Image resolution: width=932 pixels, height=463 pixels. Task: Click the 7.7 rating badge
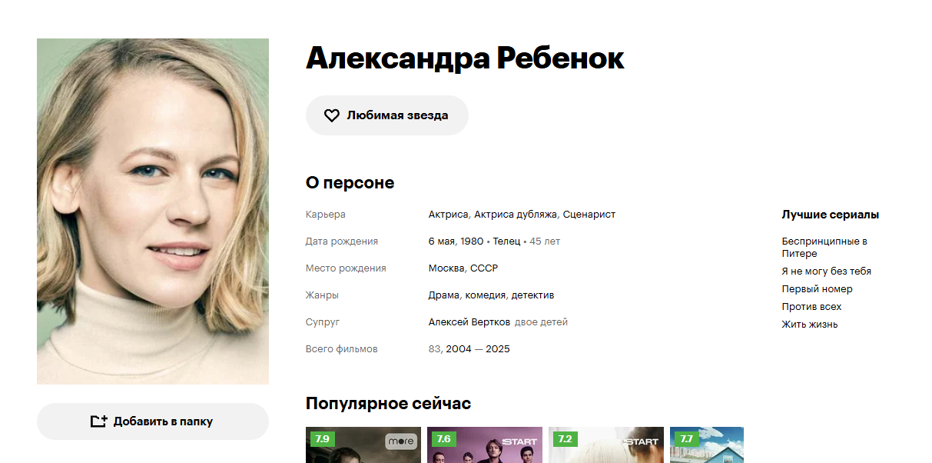pyautogui.click(x=686, y=439)
